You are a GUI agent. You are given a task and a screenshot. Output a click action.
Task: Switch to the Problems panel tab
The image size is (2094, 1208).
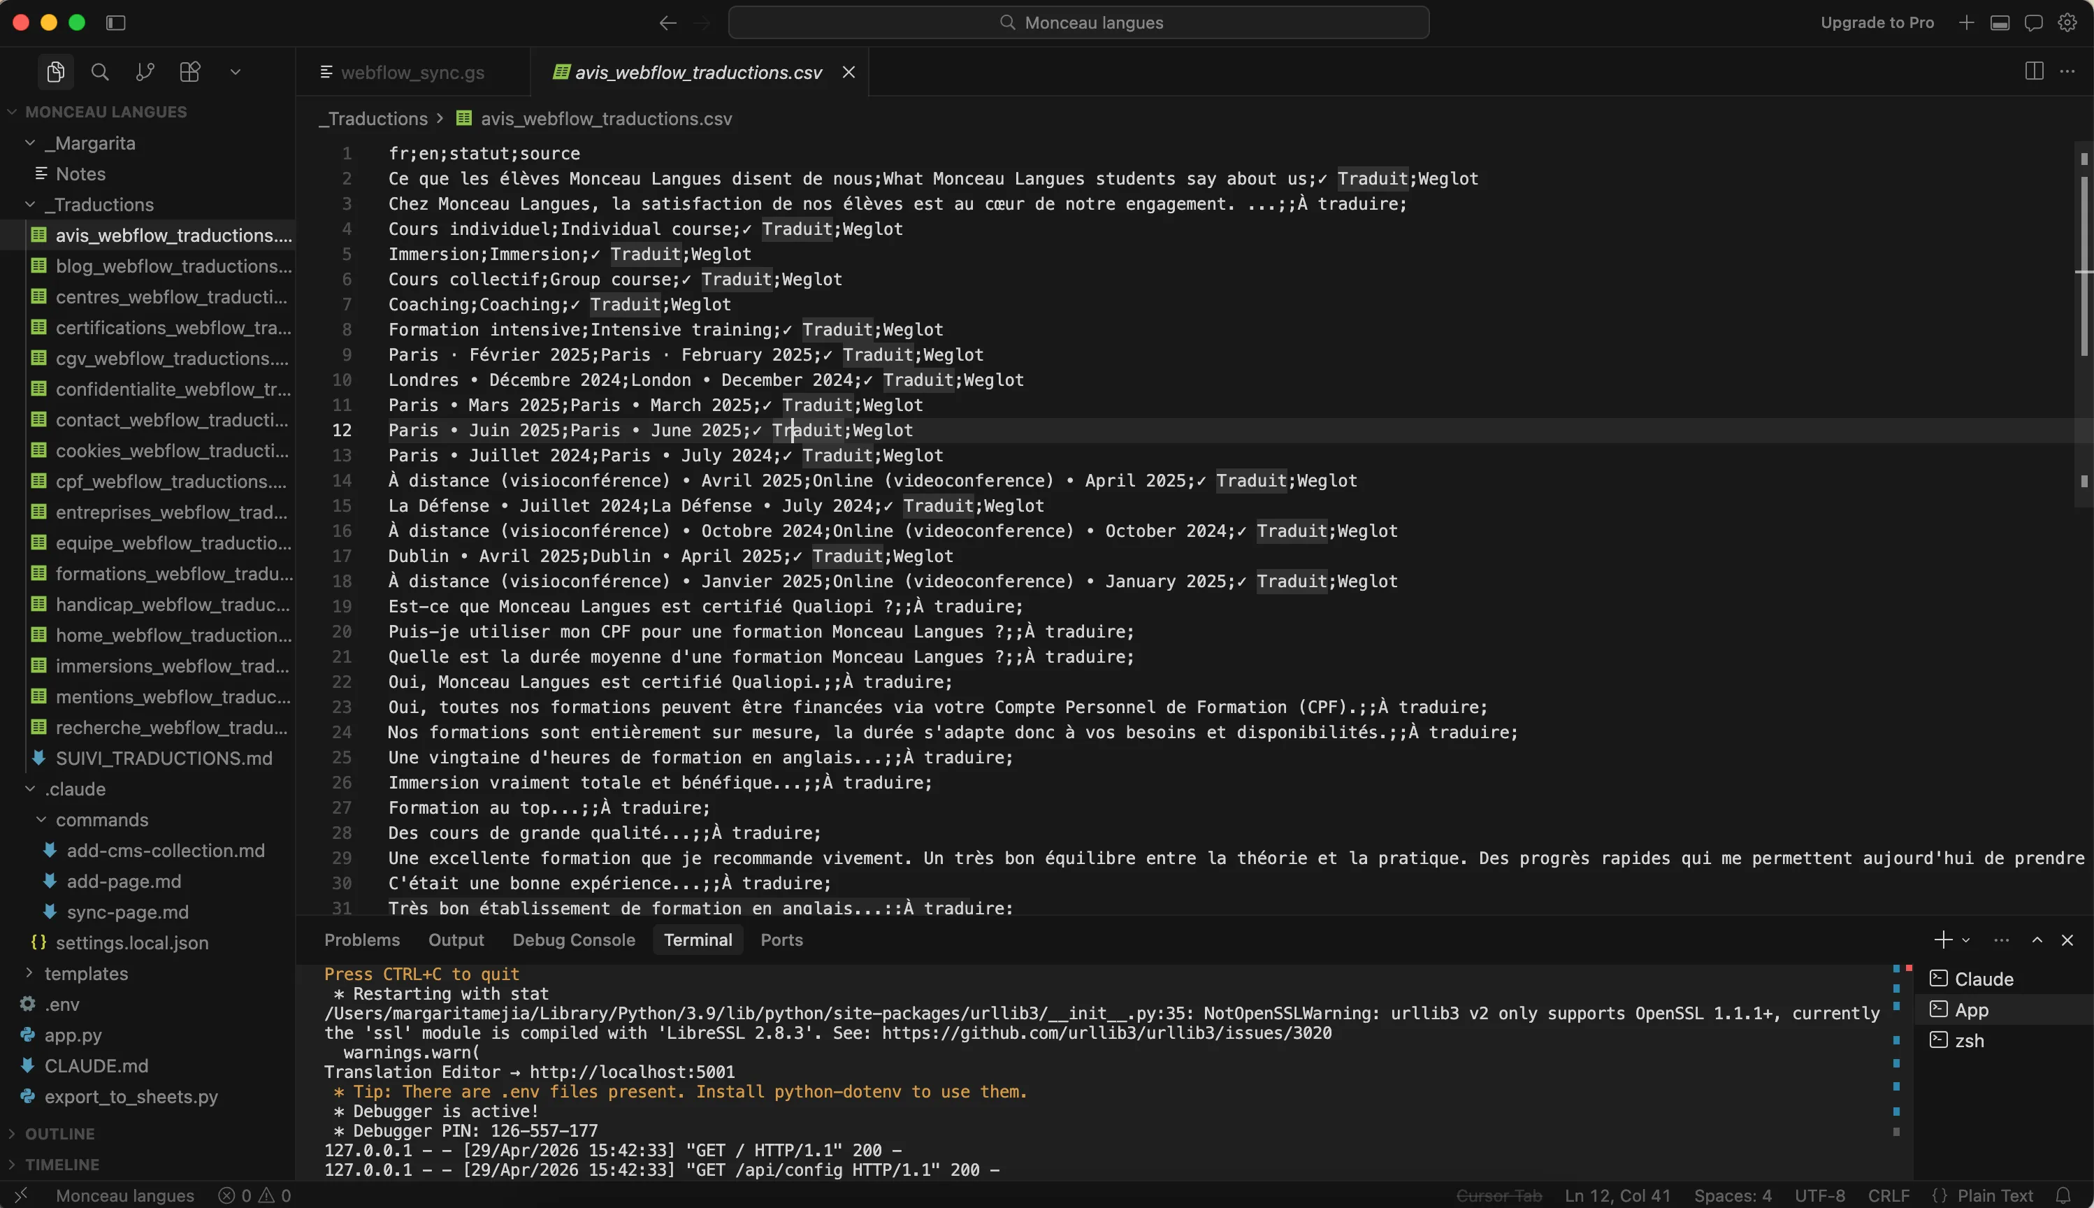[x=361, y=939]
